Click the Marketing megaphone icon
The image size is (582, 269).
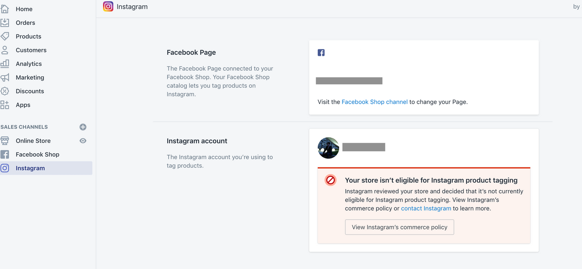point(5,78)
